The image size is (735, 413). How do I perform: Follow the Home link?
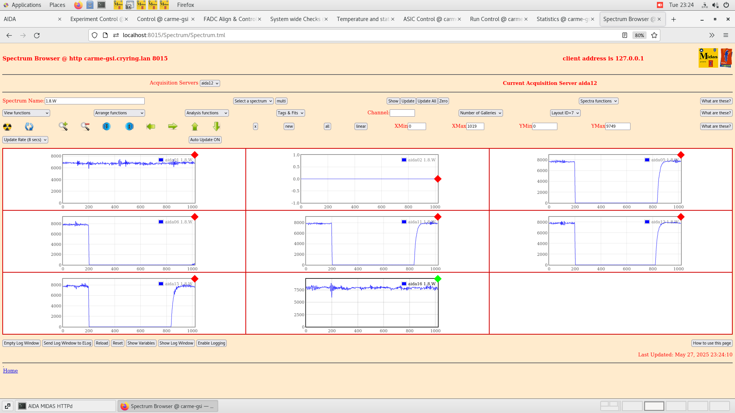[x=10, y=371]
